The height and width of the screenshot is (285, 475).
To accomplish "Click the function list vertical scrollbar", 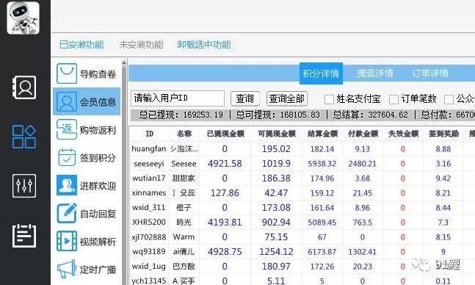I will pos(124,173).
